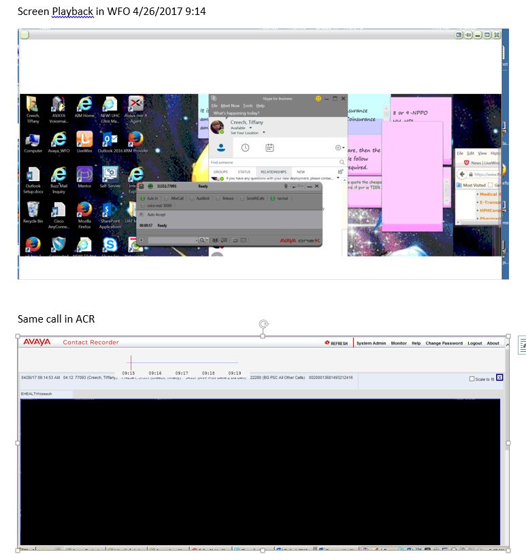The height and width of the screenshot is (554, 526).
Task: Open the Cisco AnyConnect document icon
Action: [59, 215]
